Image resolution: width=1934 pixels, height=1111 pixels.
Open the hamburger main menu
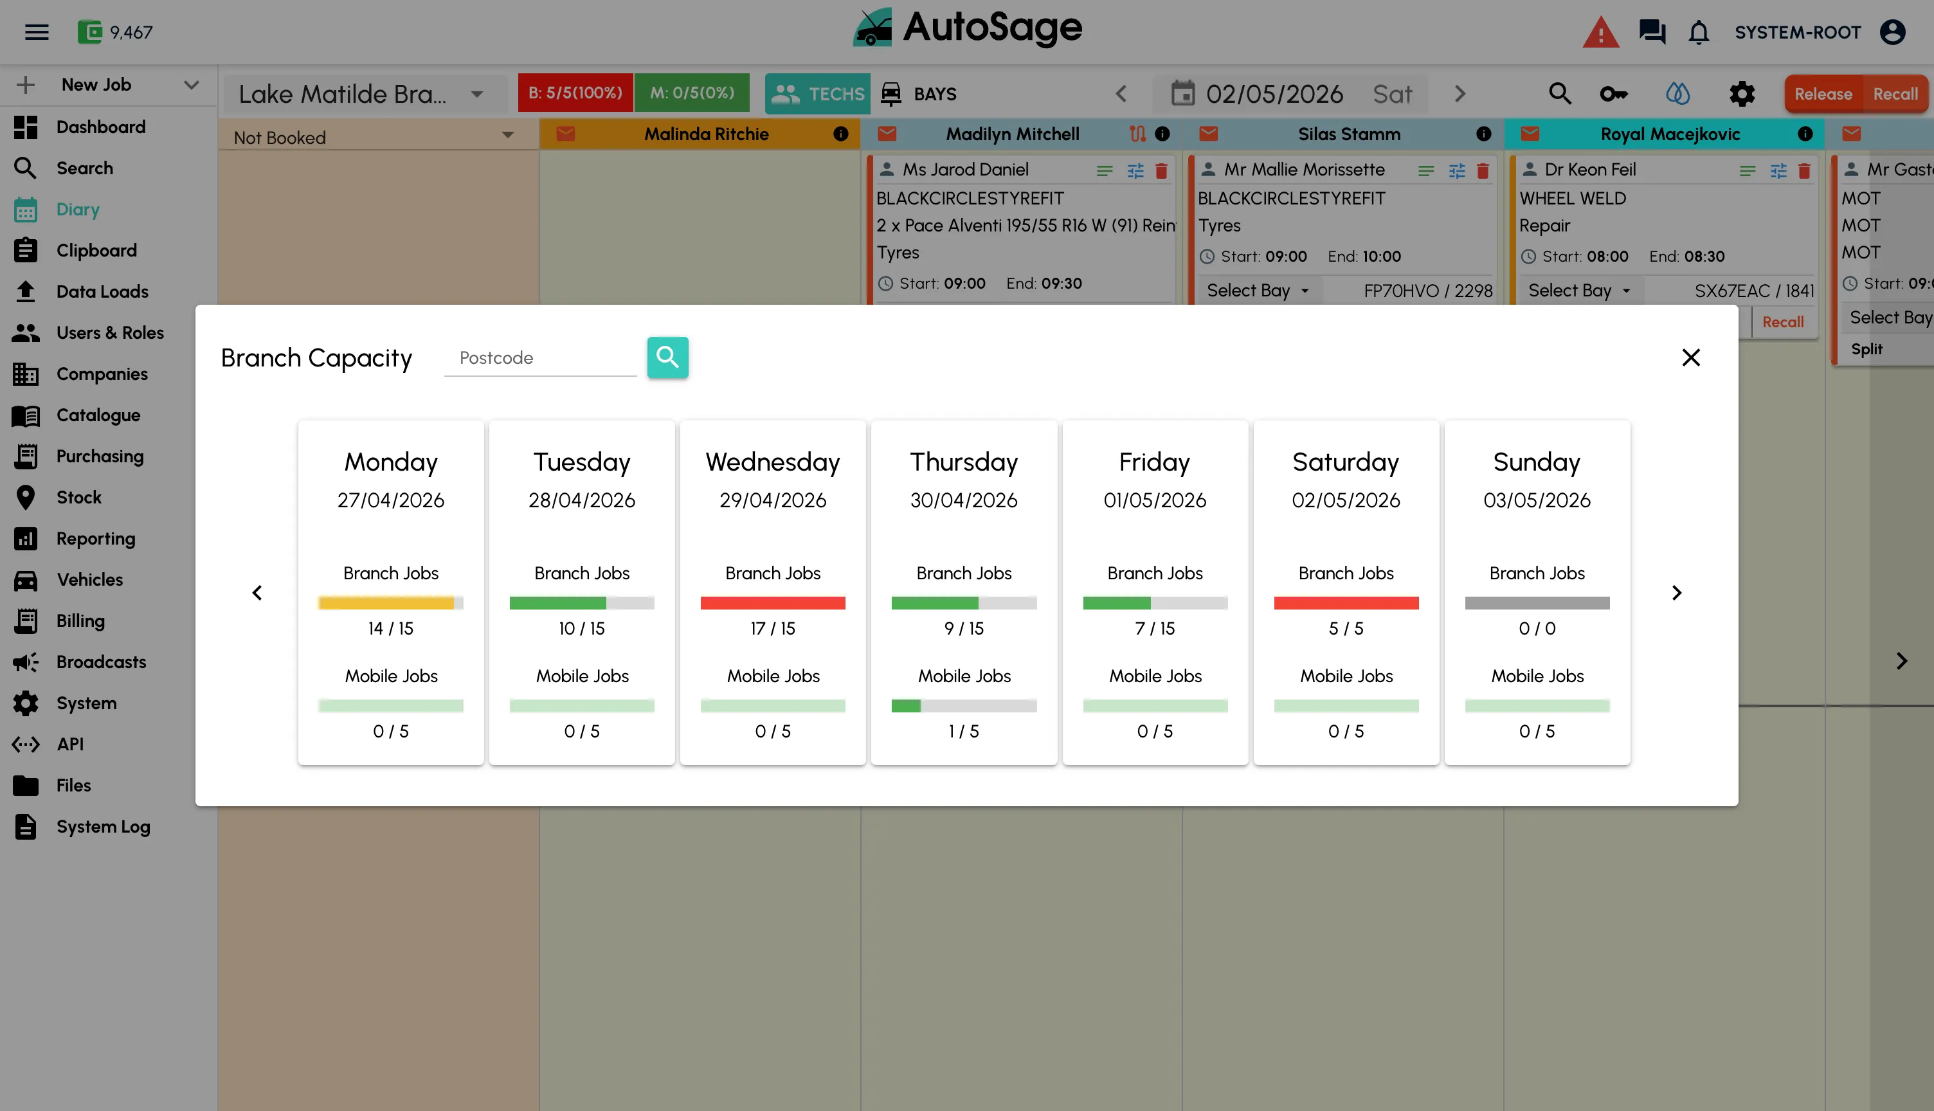tap(37, 32)
